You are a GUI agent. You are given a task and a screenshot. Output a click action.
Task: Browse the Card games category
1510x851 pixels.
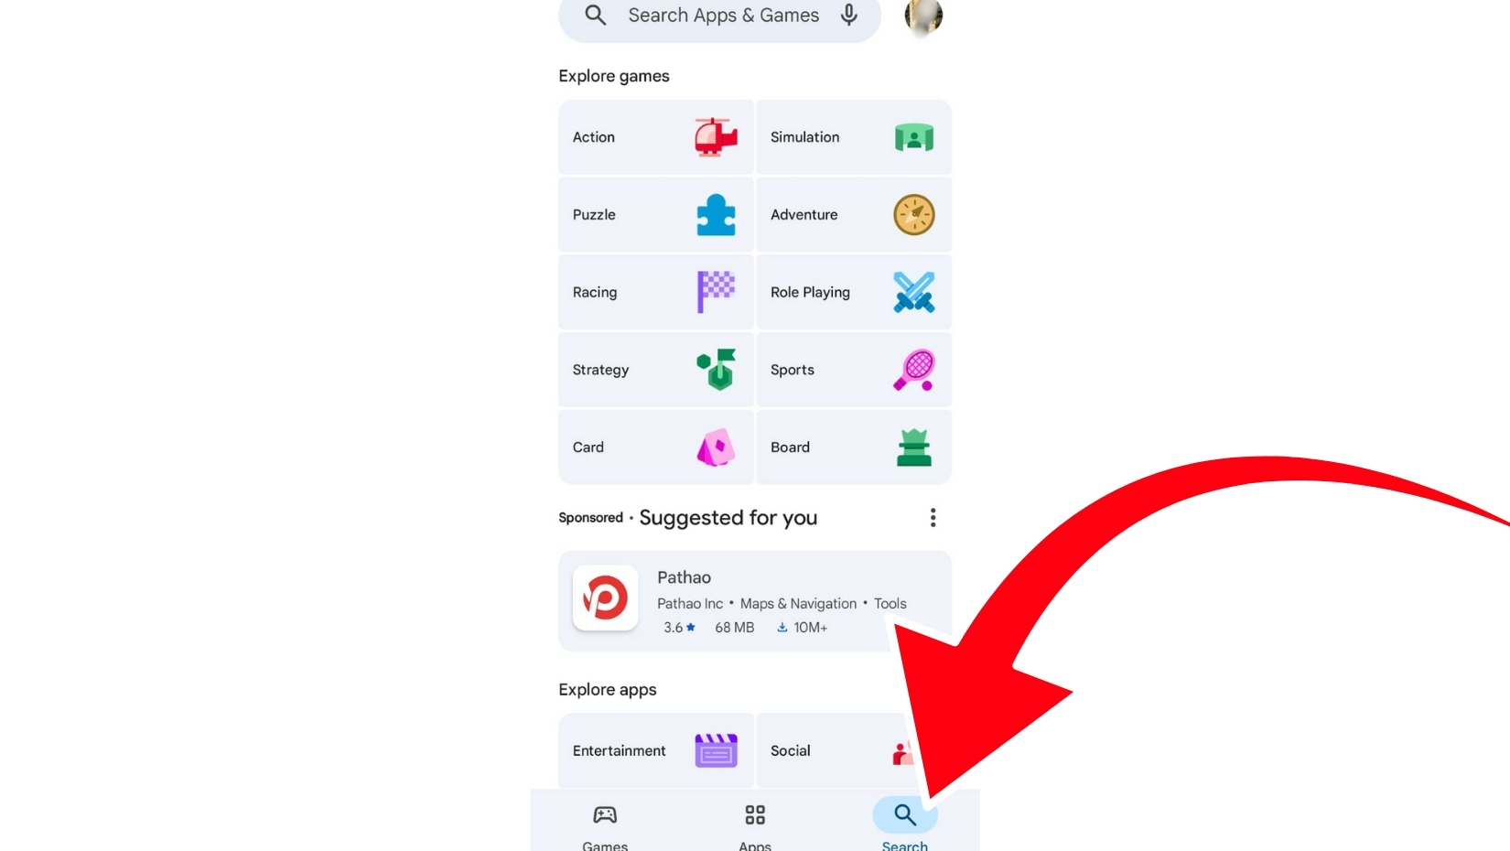tap(656, 447)
